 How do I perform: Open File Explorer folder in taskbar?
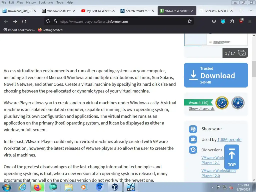click(x=69, y=187)
